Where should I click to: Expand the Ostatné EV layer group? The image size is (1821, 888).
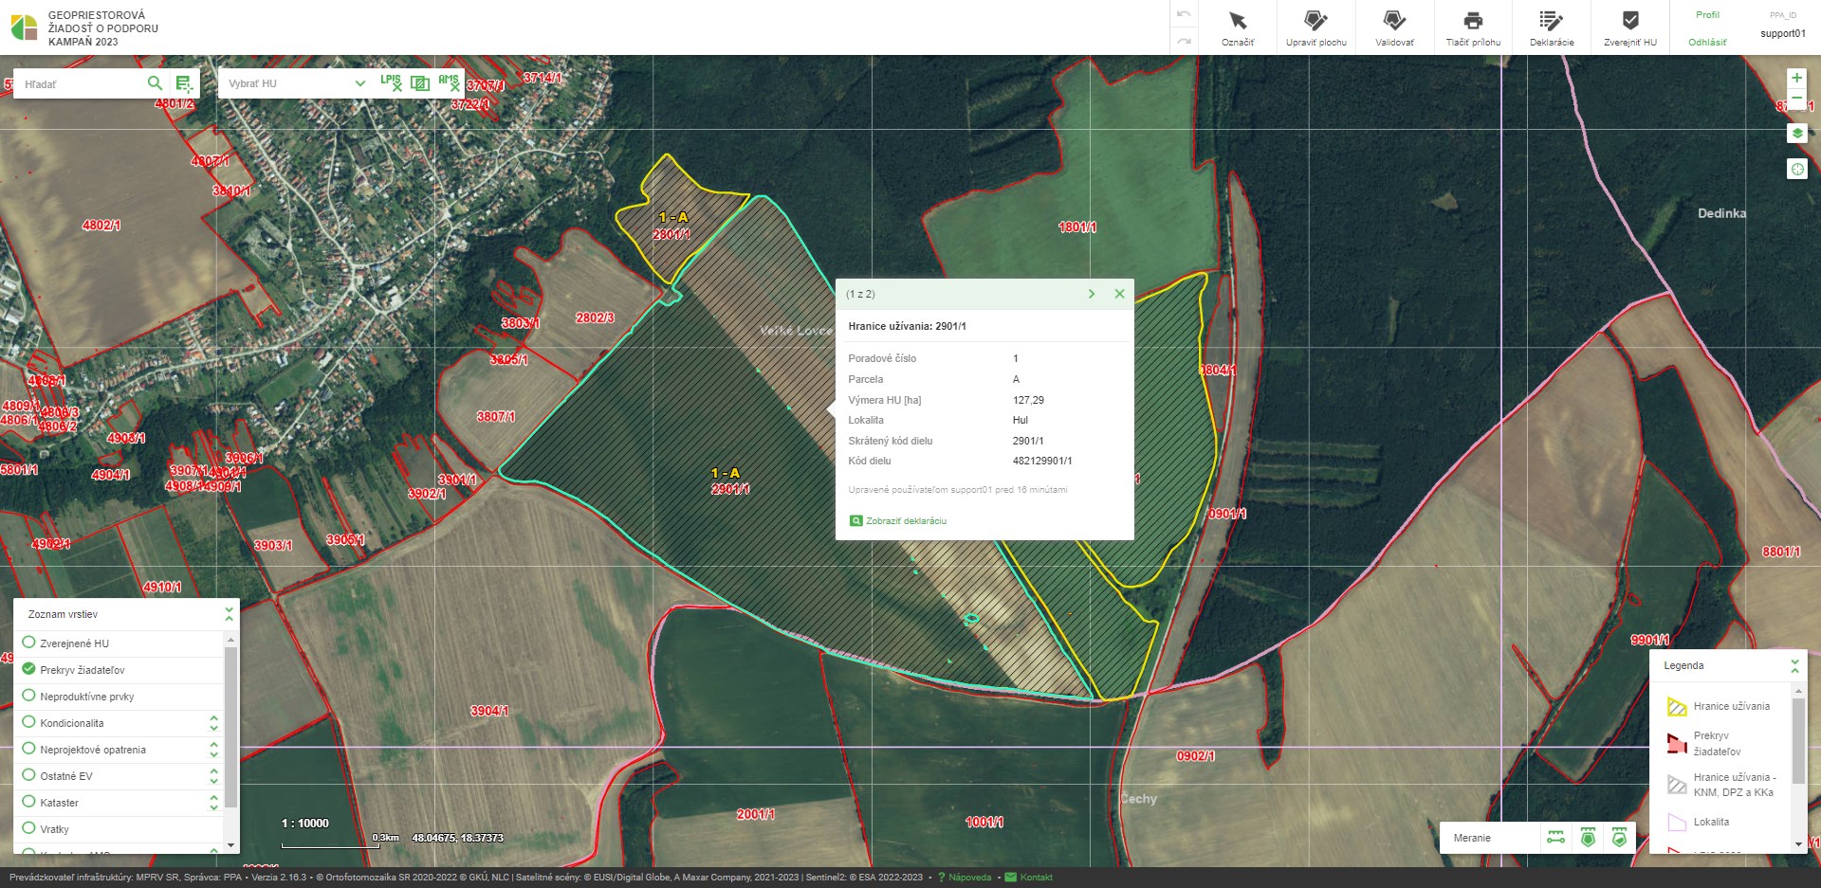tap(213, 776)
